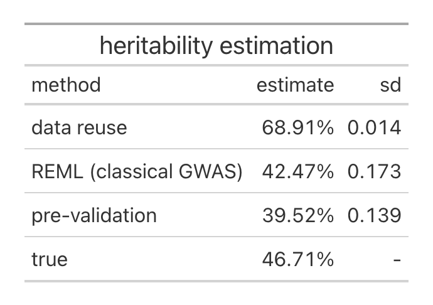The image size is (433, 305).
Task: Select the 0.139 sd cell
Action: pyautogui.click(x=374, y=215)
